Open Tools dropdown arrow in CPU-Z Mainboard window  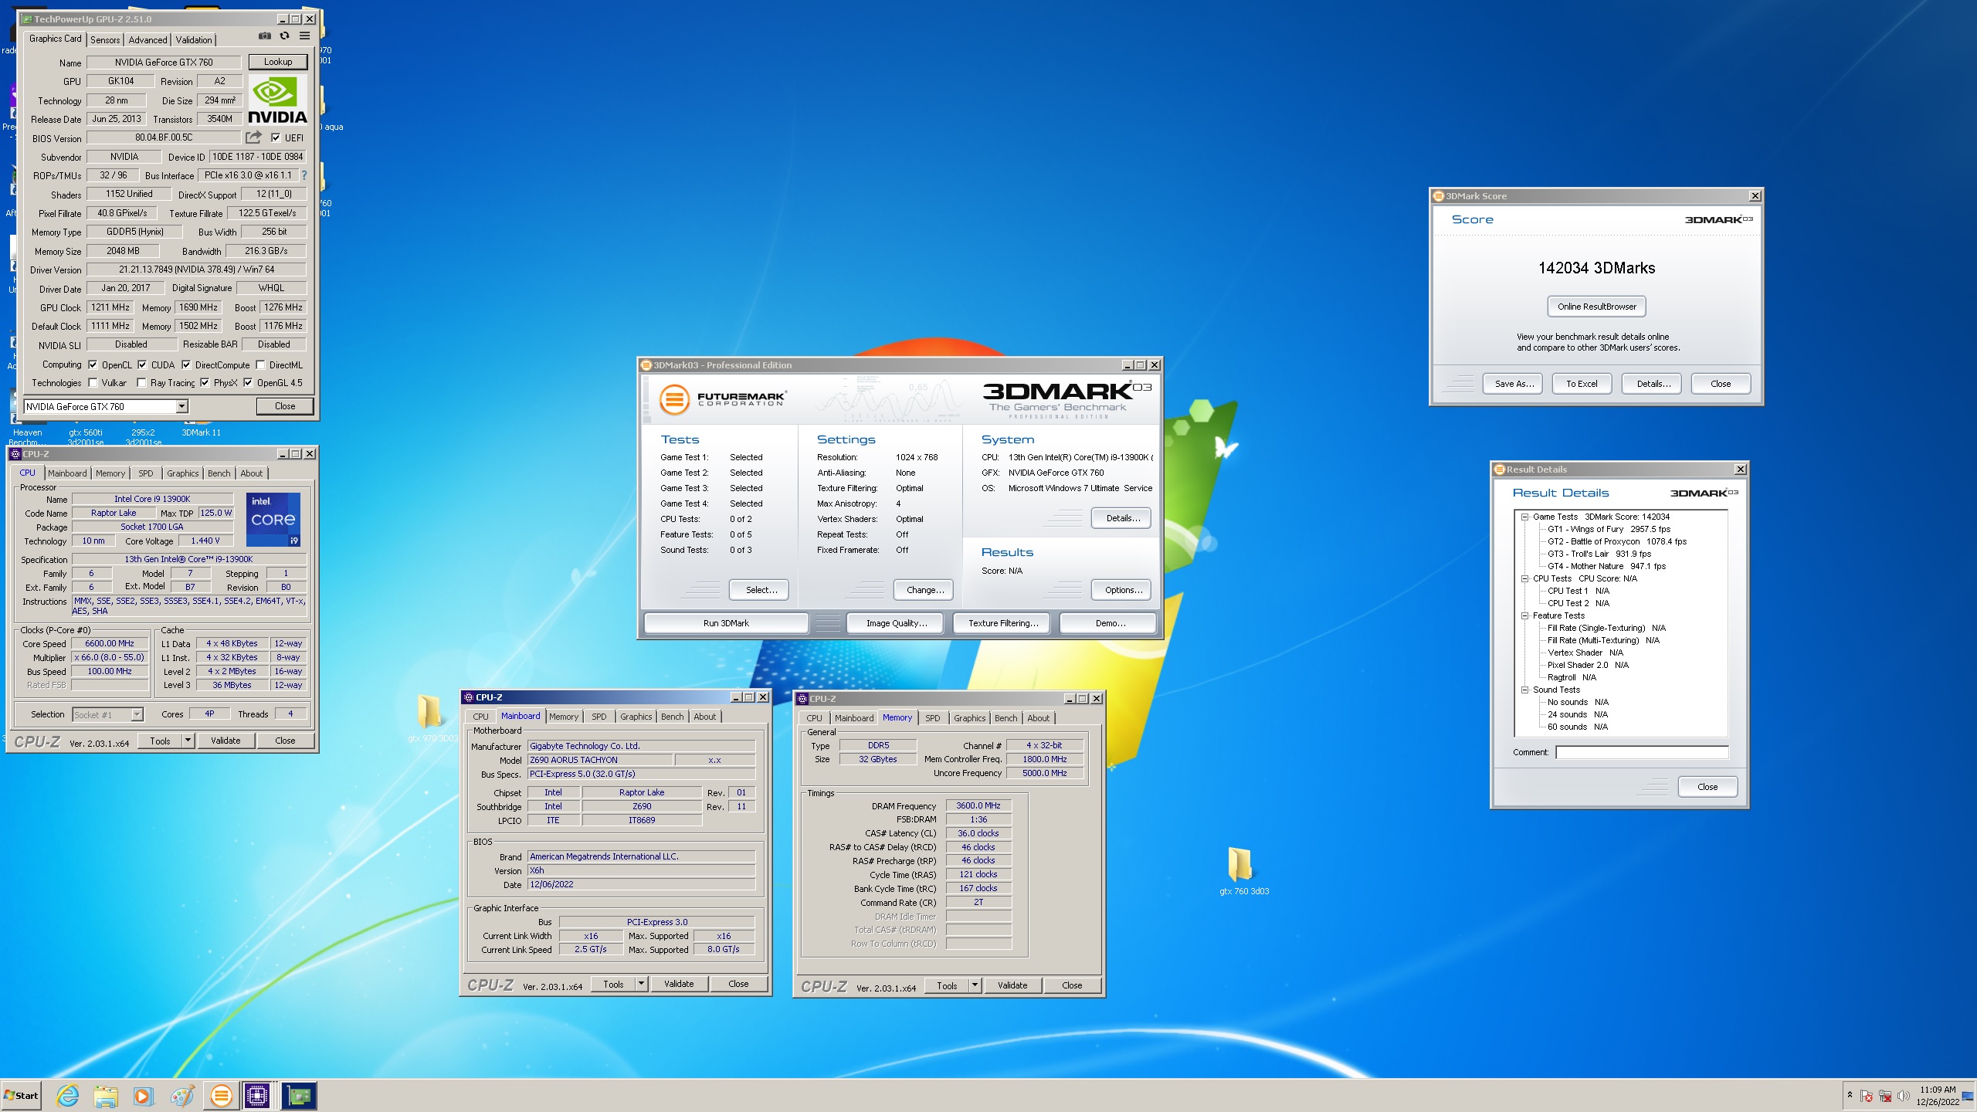tap(640, 984)
